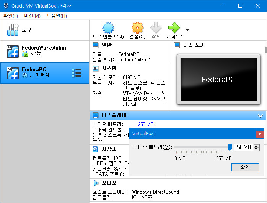
Task: Open the 파일(F) menu
Action: 11,16
